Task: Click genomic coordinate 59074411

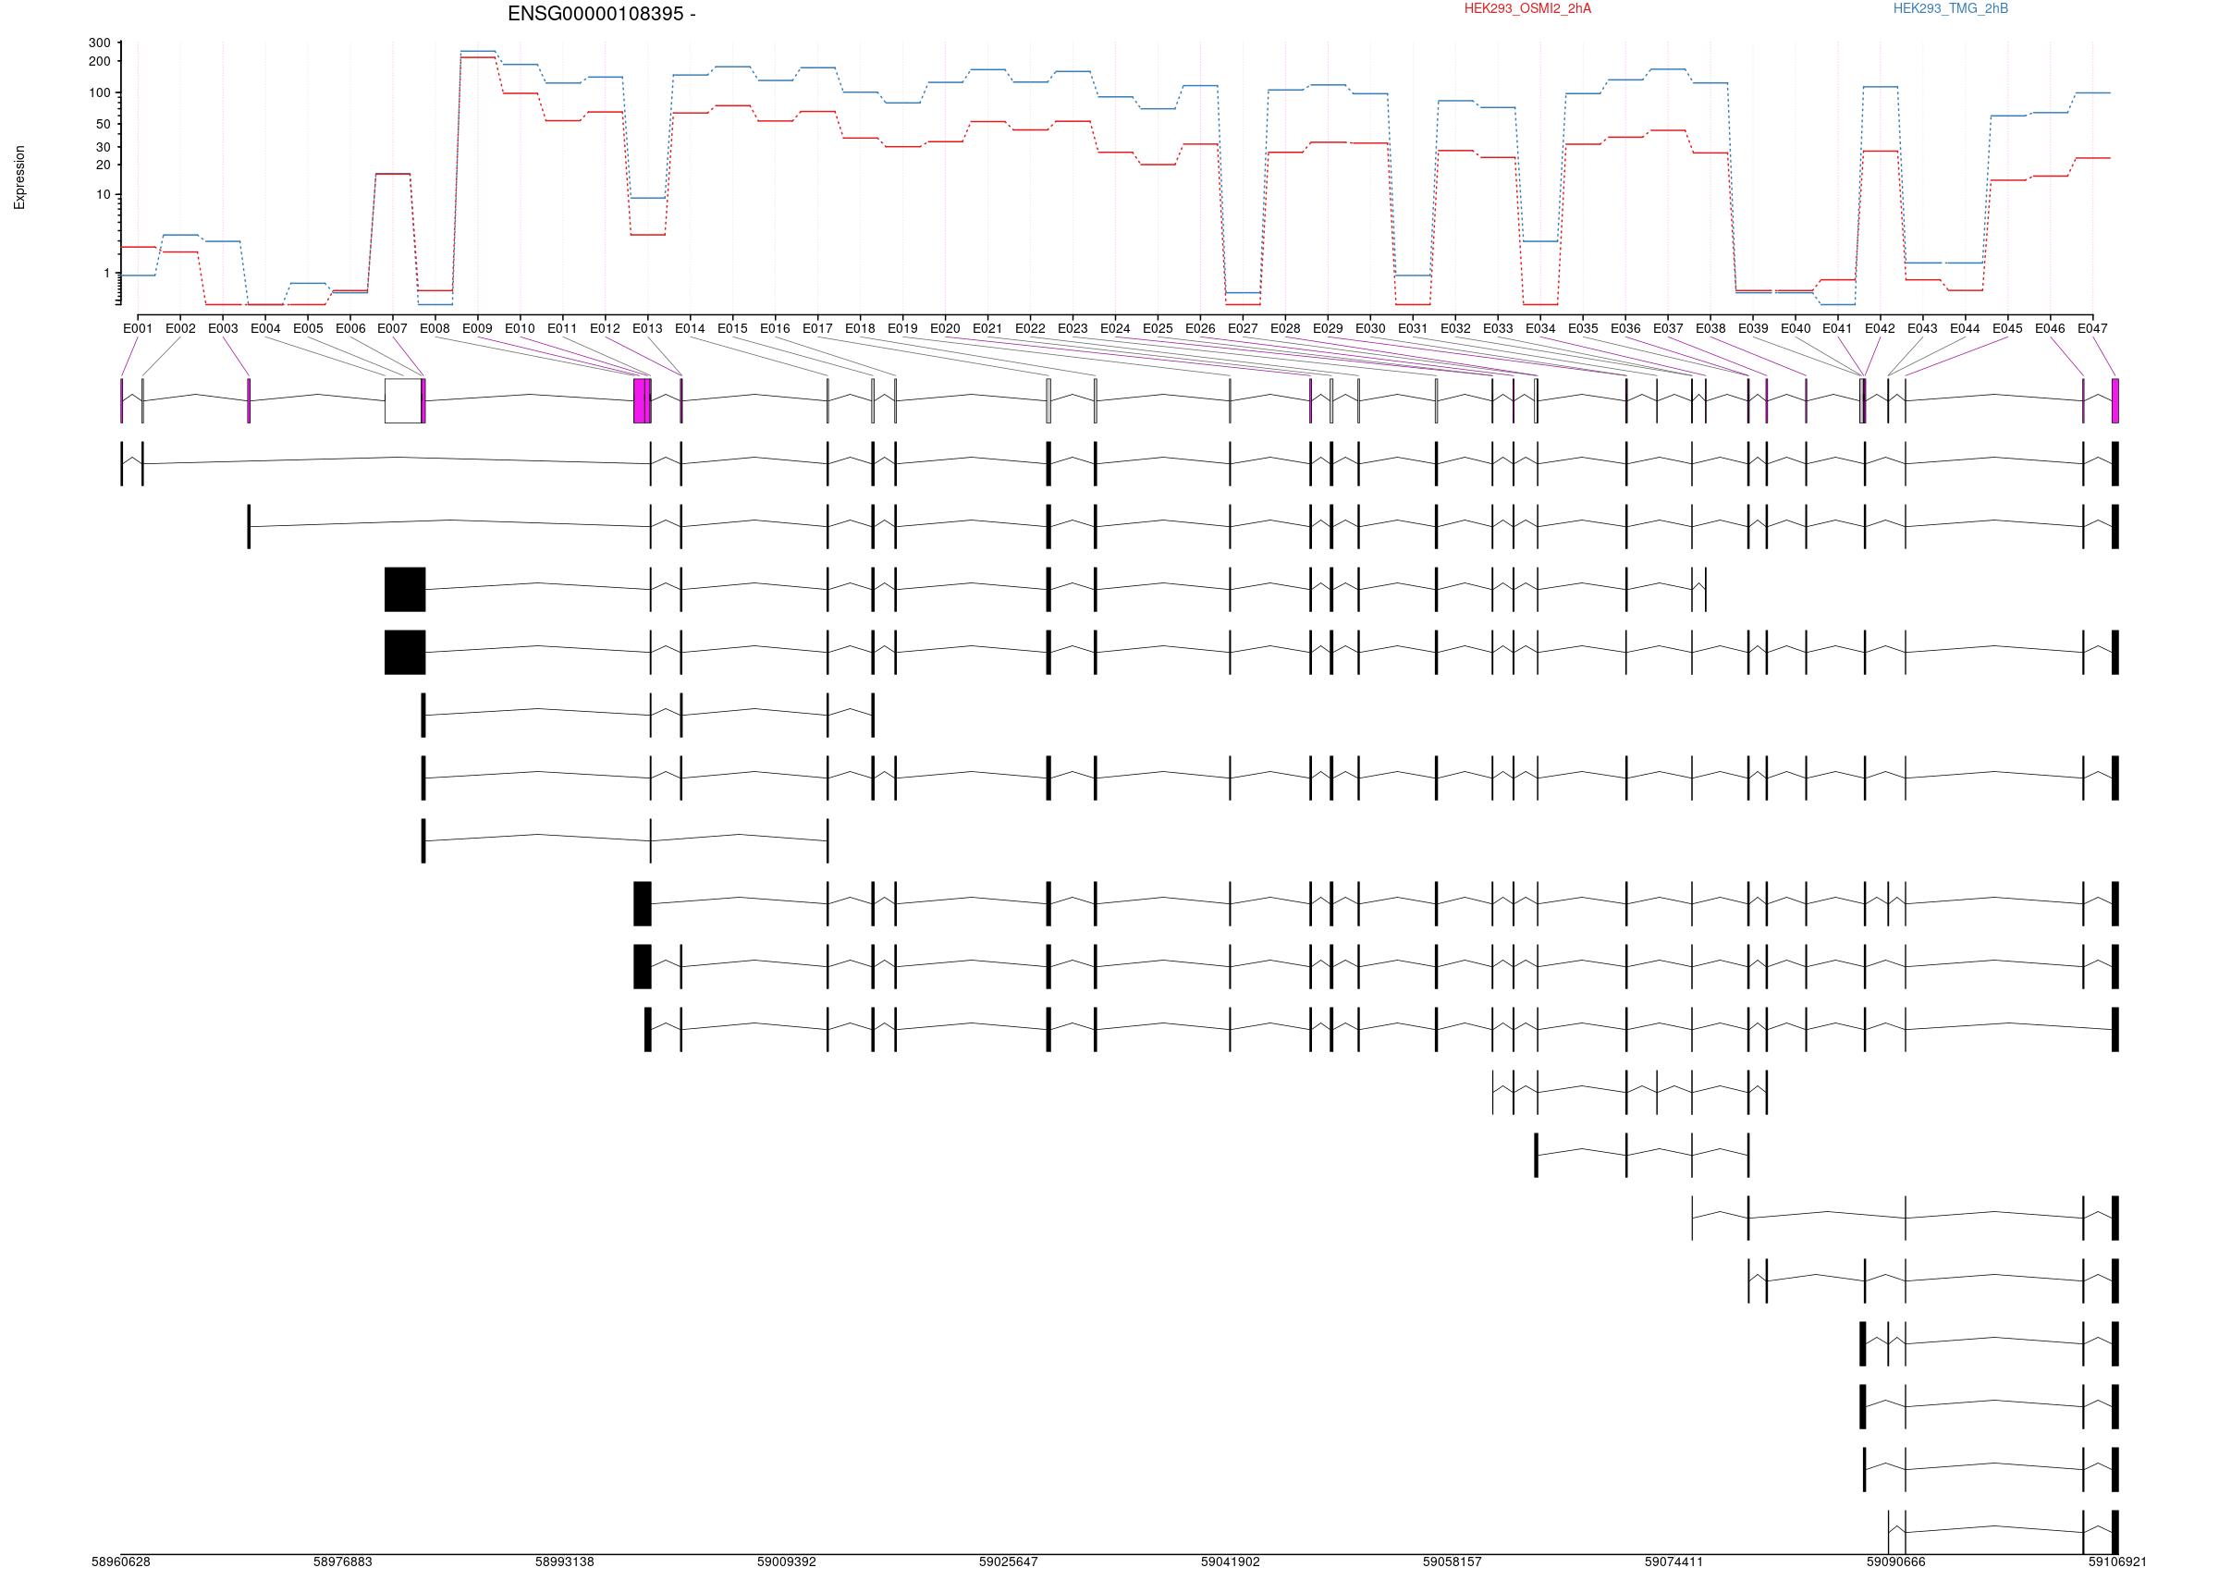Action: coord(1673,1562)
